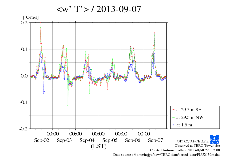Image resolution: width=225 pixels, height=159 pixels.
Task: Click date label 'Sep-03'
Action: coord(64,140)
